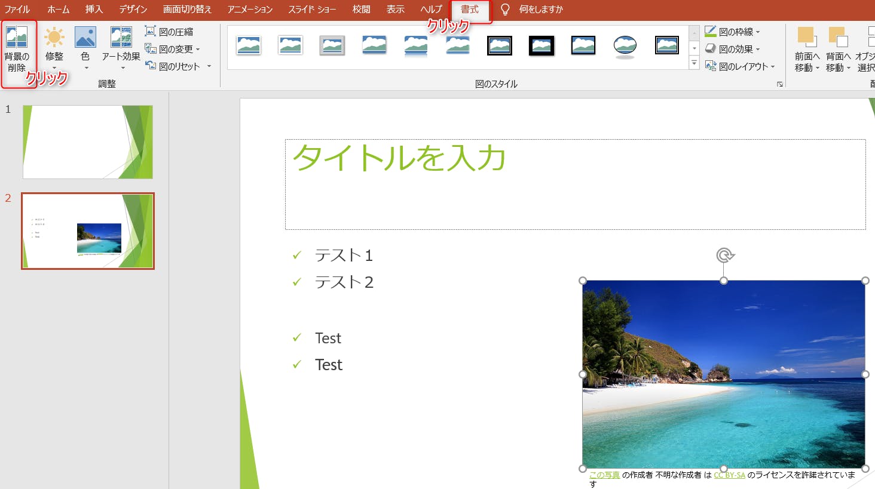Click the rotation handle above the picture
Viewport: 875px width, 489px height.
724,256
